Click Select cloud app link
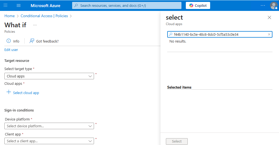 click(x=26, y=93)
